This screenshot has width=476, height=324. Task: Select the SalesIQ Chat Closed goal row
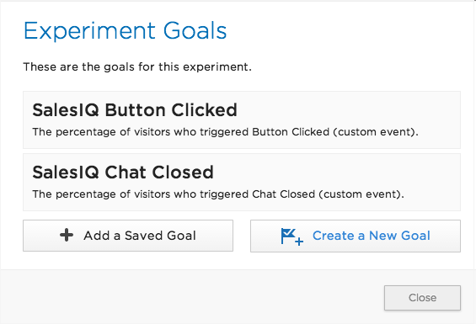pyautogui.click(x=242, y=182)
